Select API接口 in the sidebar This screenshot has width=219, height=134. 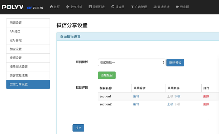coord(28,31)
